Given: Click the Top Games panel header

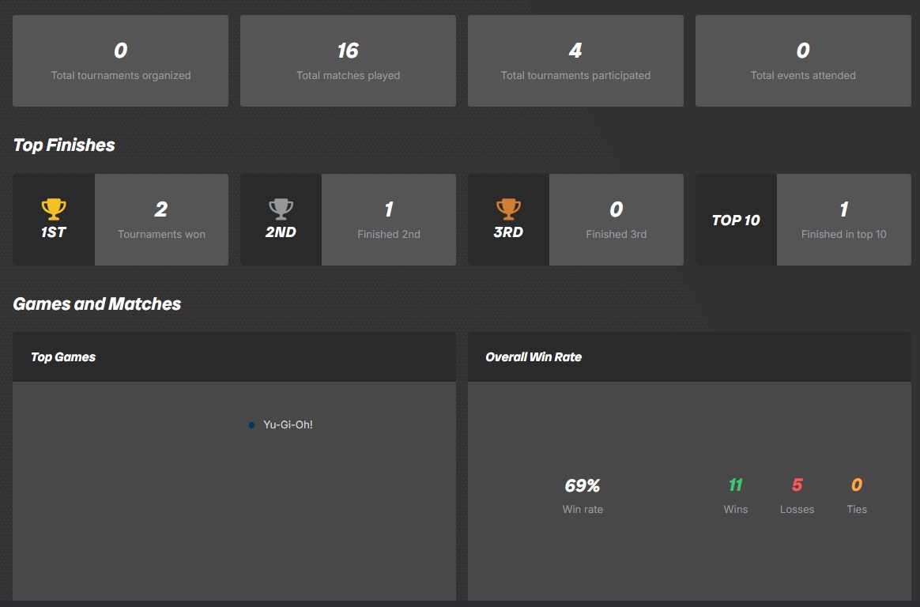Looking at the screenshot, I should [234, 357].
